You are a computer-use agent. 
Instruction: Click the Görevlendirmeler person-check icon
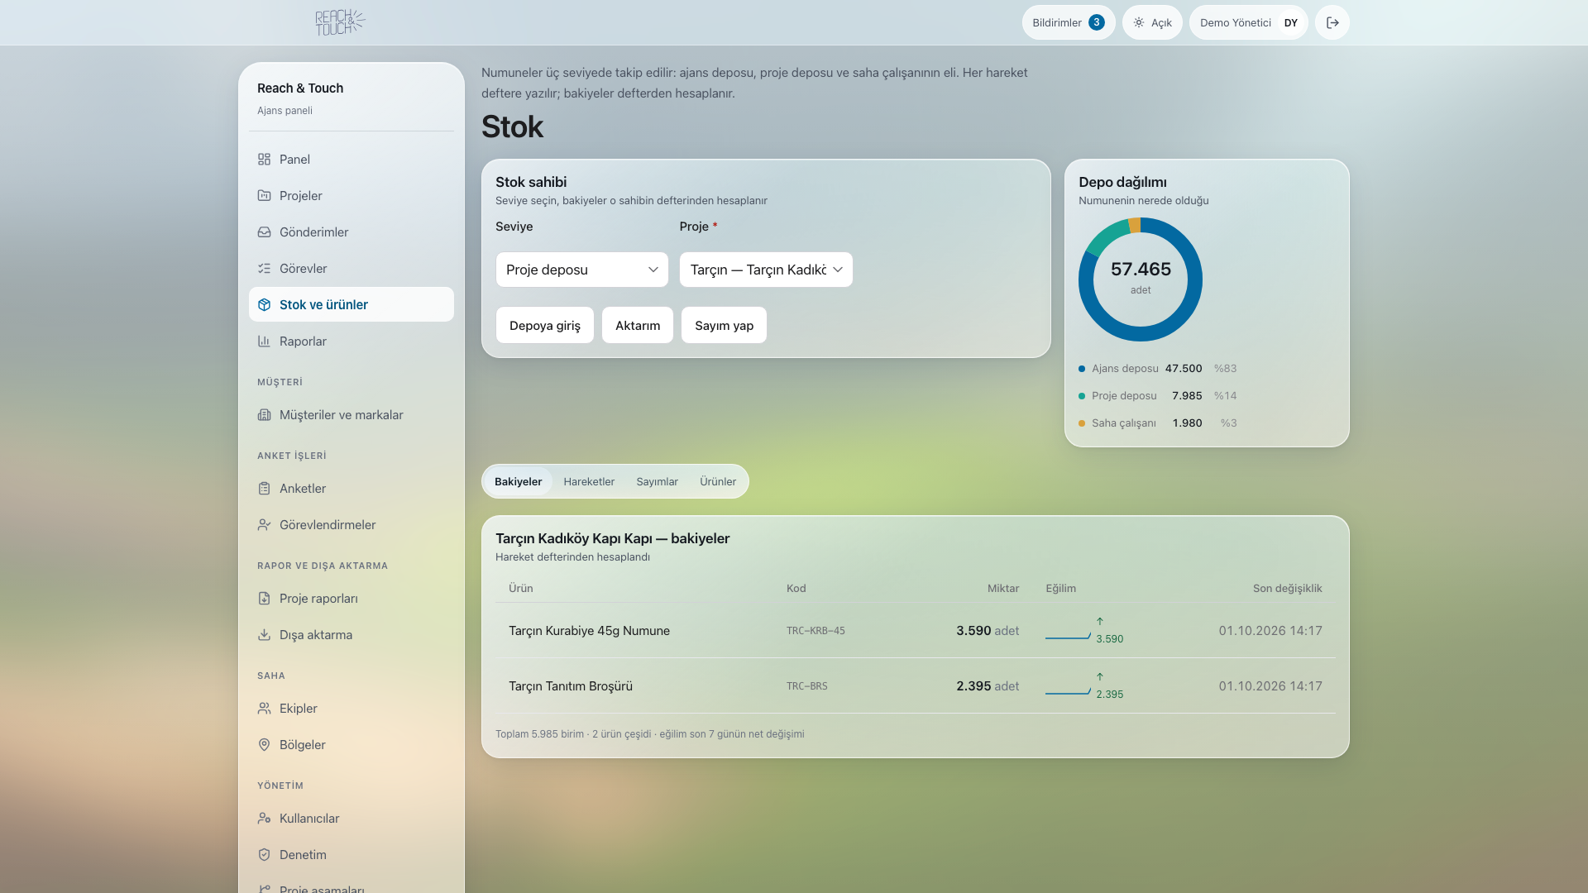click(264, 525)
